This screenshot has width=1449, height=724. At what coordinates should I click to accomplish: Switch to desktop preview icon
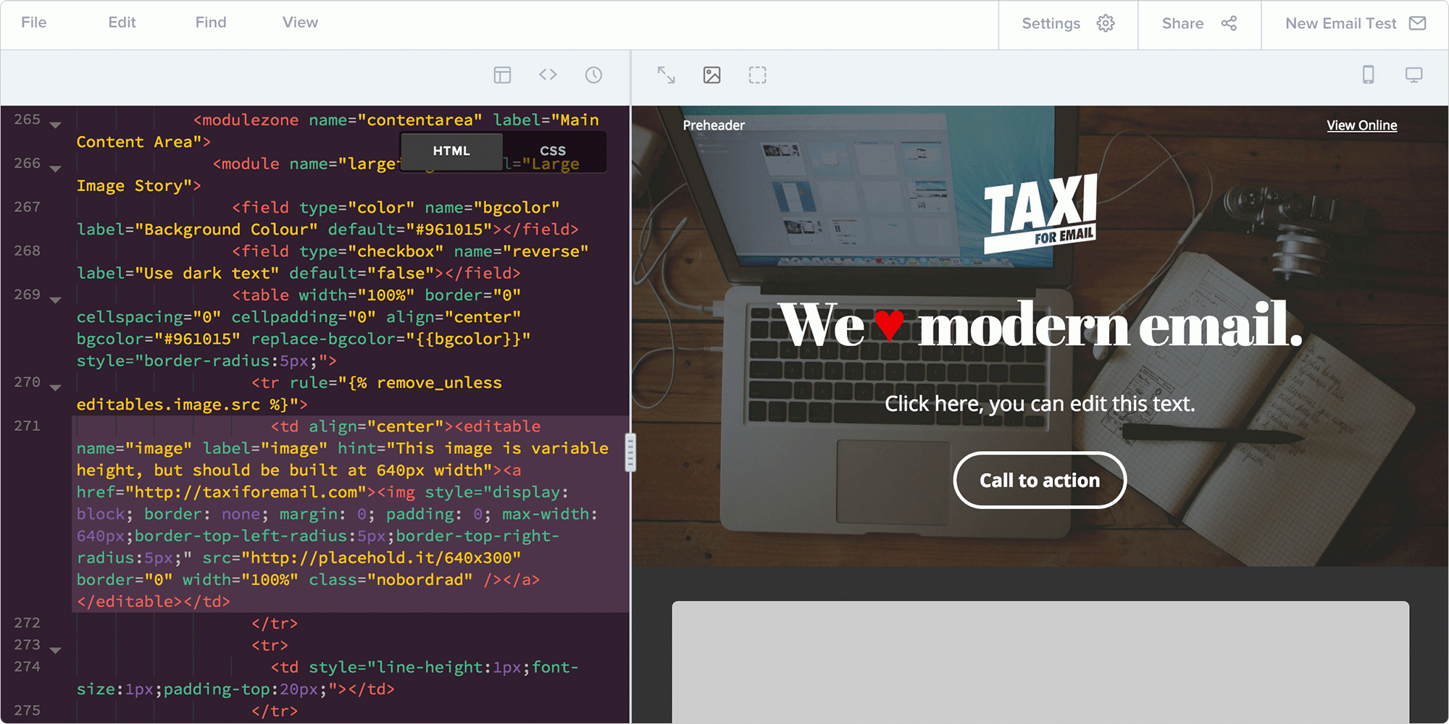(x=1413, y=75)
